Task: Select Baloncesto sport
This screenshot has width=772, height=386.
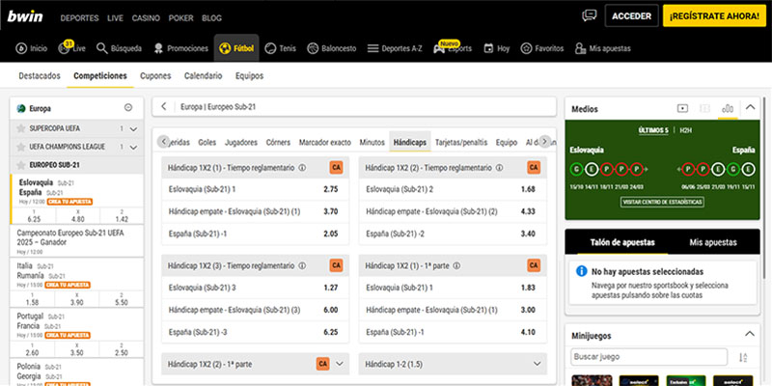Action: (331, 48)
